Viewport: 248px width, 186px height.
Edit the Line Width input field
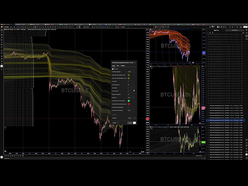[131, 81]
